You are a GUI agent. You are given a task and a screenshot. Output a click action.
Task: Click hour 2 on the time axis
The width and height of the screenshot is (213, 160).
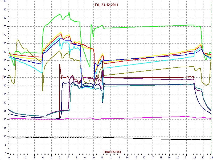coord(26,157)
